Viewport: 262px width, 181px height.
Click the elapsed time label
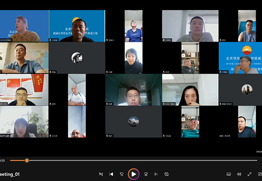coord(2,161)
